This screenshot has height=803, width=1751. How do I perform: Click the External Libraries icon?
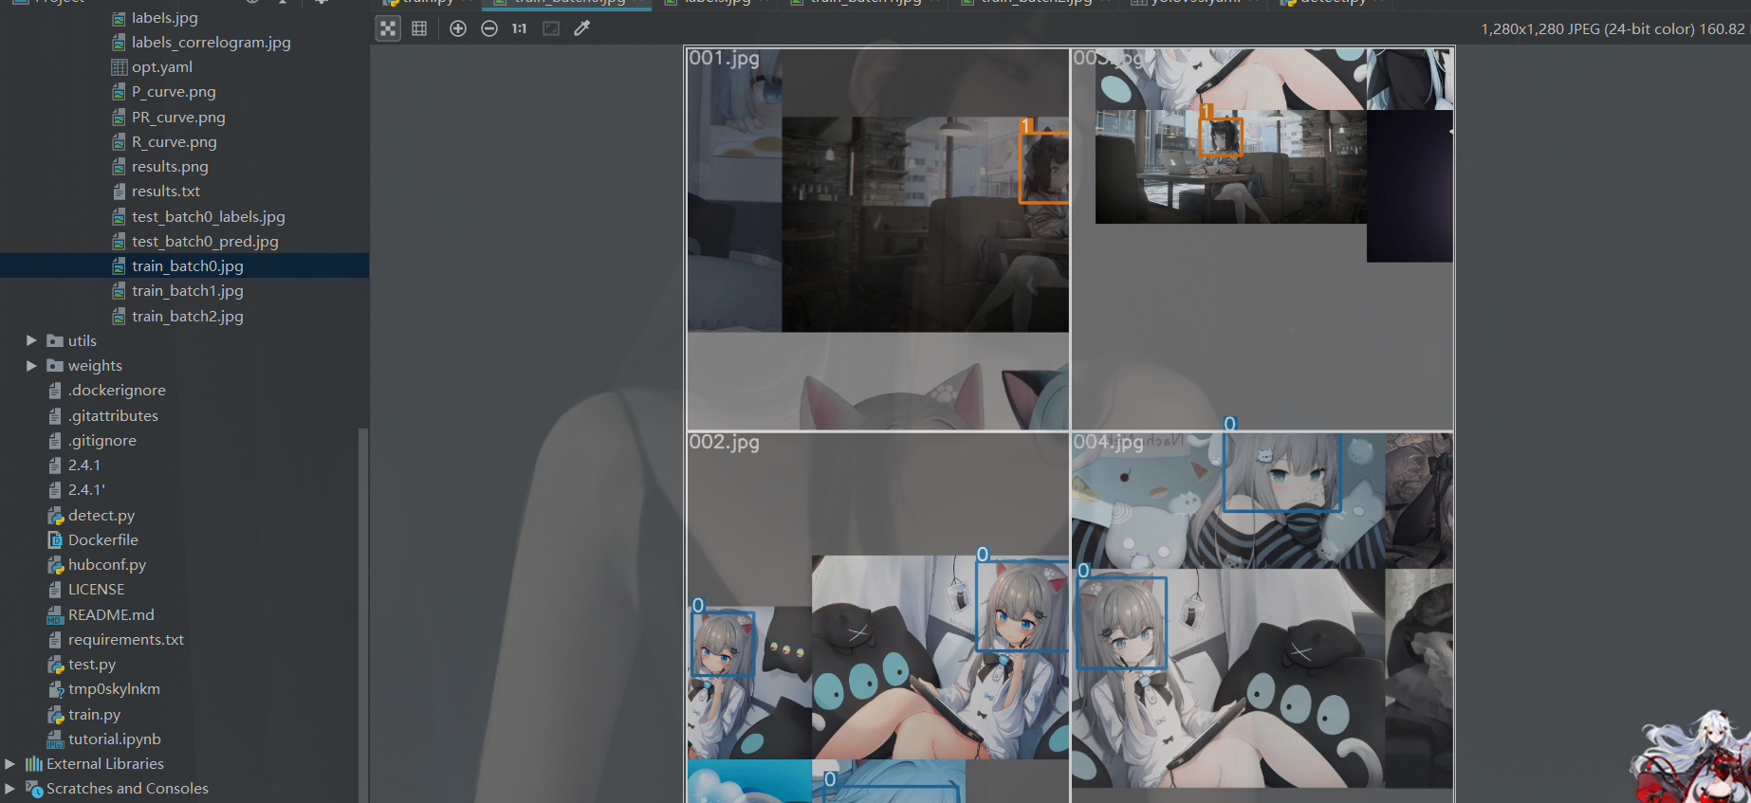[x=34, y=763]
